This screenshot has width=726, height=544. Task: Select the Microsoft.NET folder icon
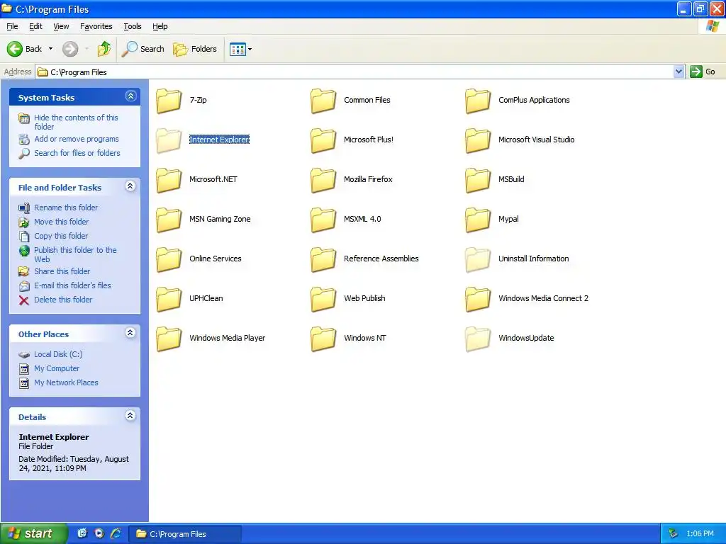tap(169, 180)
